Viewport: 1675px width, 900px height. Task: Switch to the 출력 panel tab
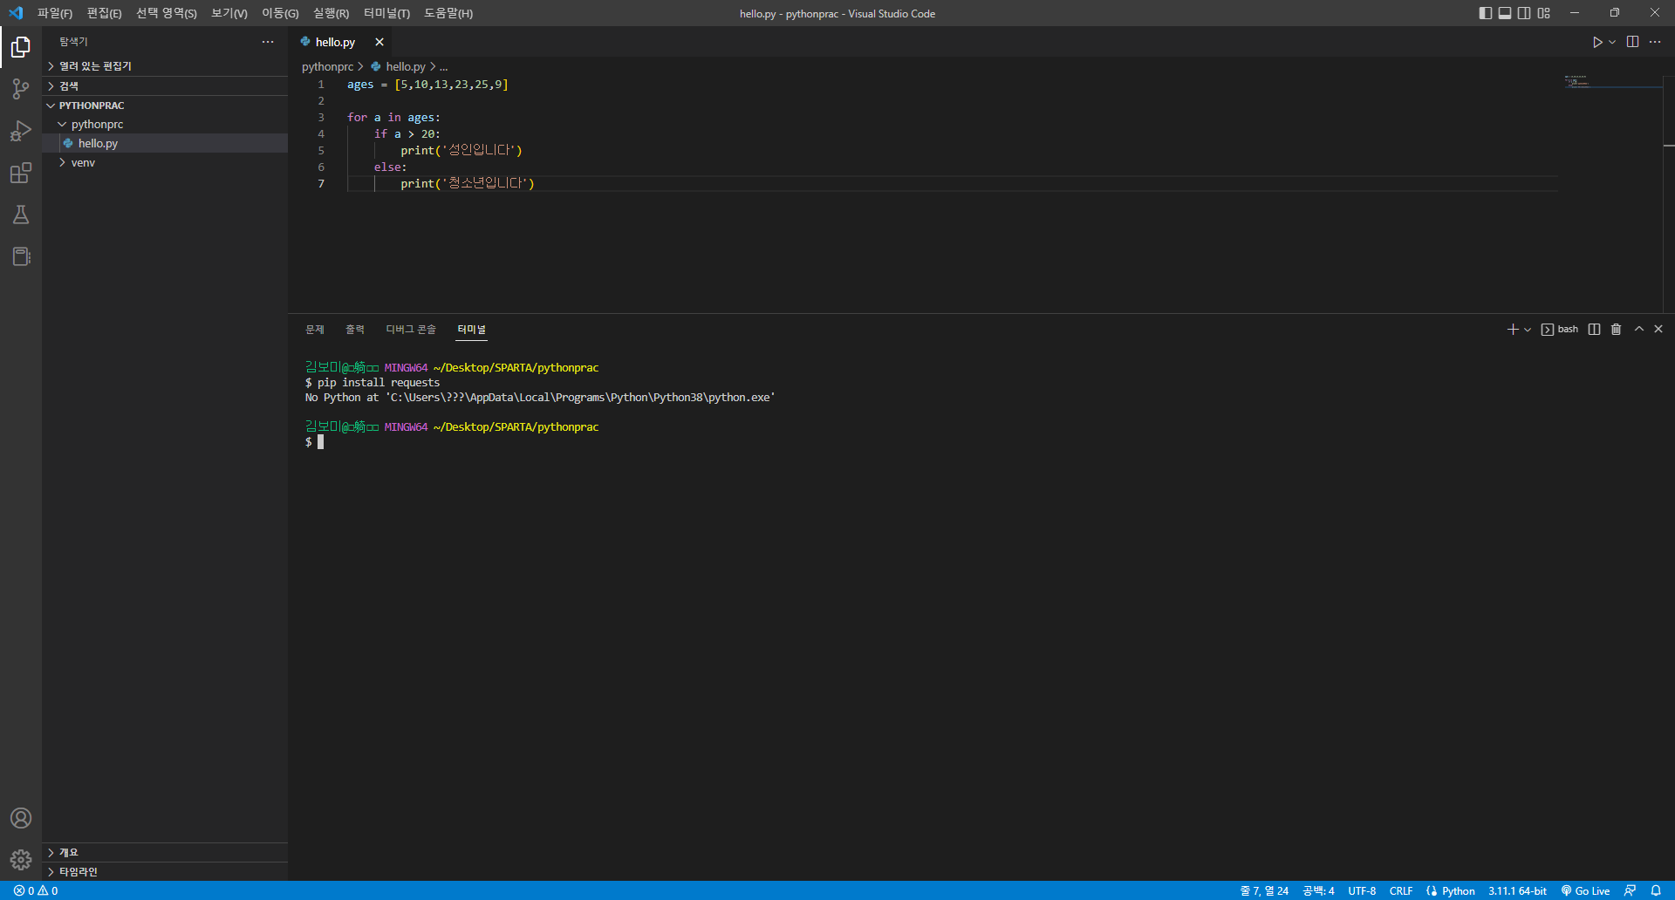point(354,330)
